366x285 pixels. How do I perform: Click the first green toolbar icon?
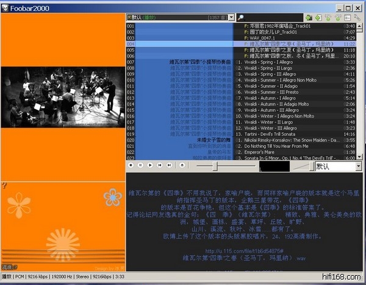pos(310,18)
